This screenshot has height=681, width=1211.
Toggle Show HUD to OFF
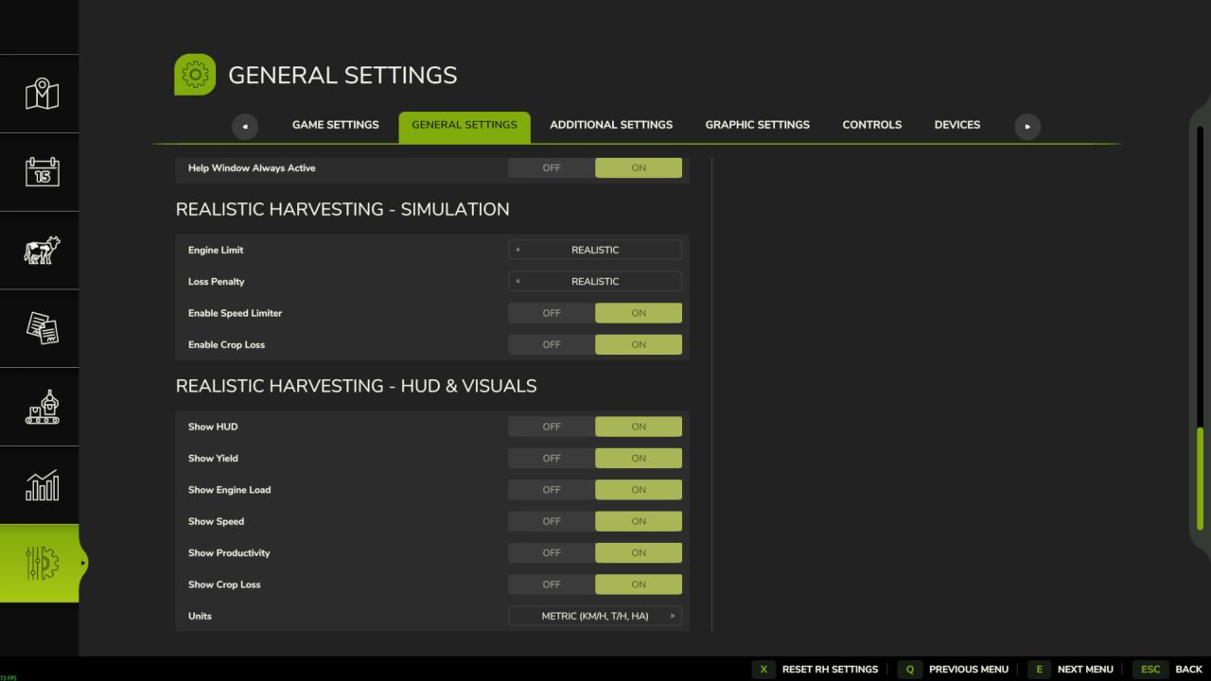[552, 426]
